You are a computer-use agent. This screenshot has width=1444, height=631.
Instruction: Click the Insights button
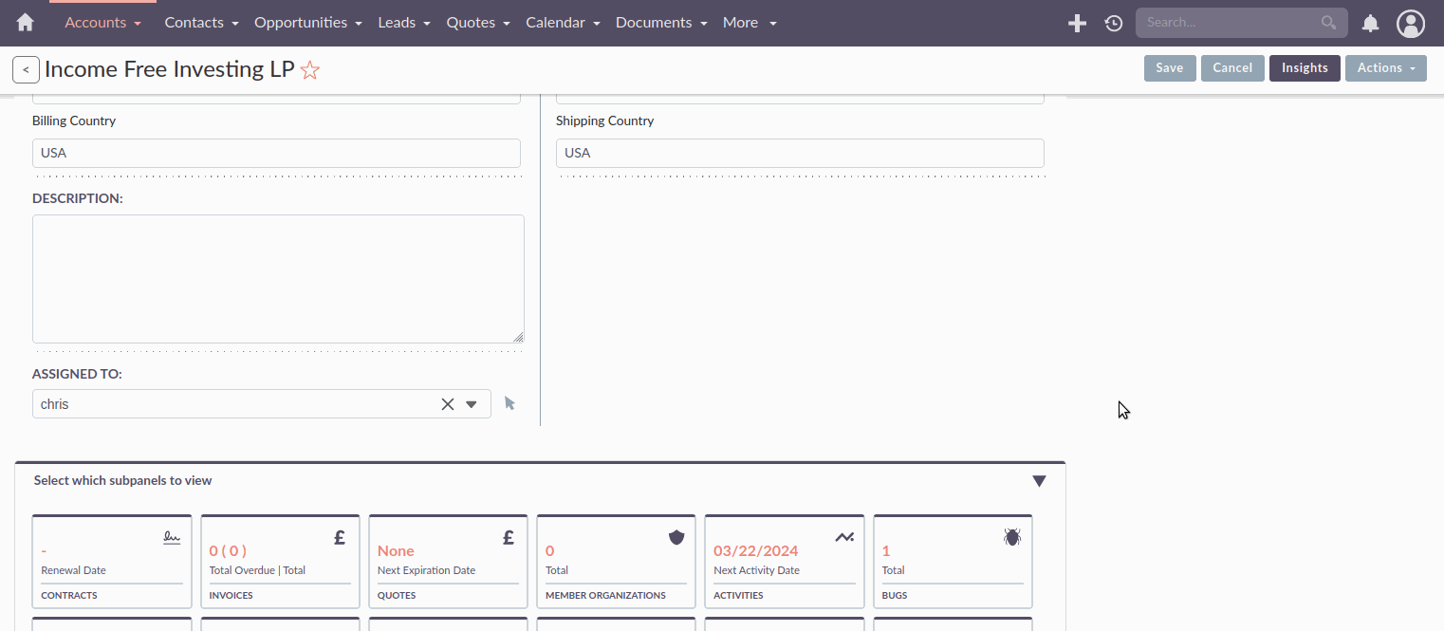pos(1305,67)
